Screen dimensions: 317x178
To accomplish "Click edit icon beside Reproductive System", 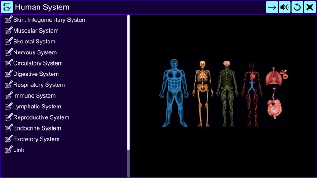I will click(x=9, y=117).
